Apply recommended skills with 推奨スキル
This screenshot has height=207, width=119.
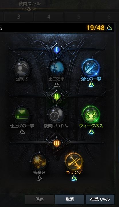[x=100, y=199]
